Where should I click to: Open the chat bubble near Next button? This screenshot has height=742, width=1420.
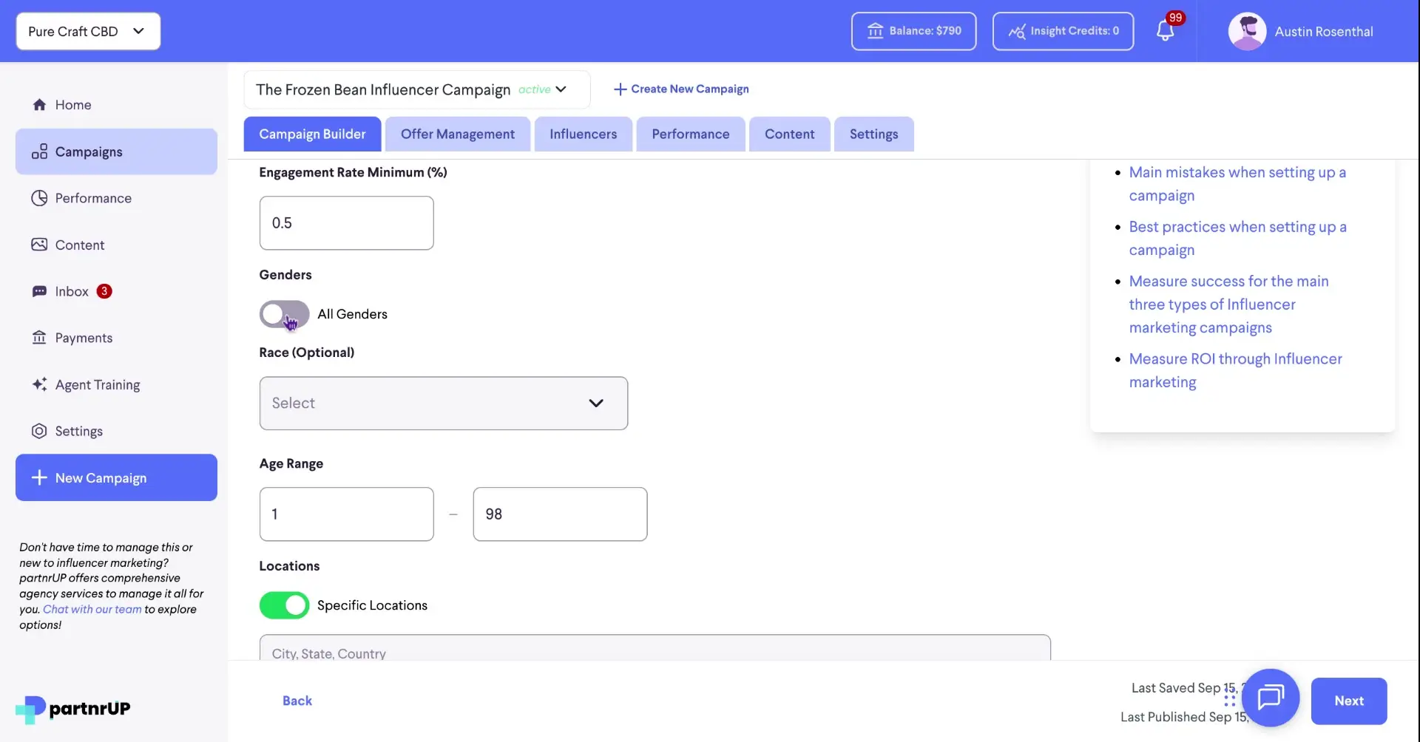(x=1271, y=698)
